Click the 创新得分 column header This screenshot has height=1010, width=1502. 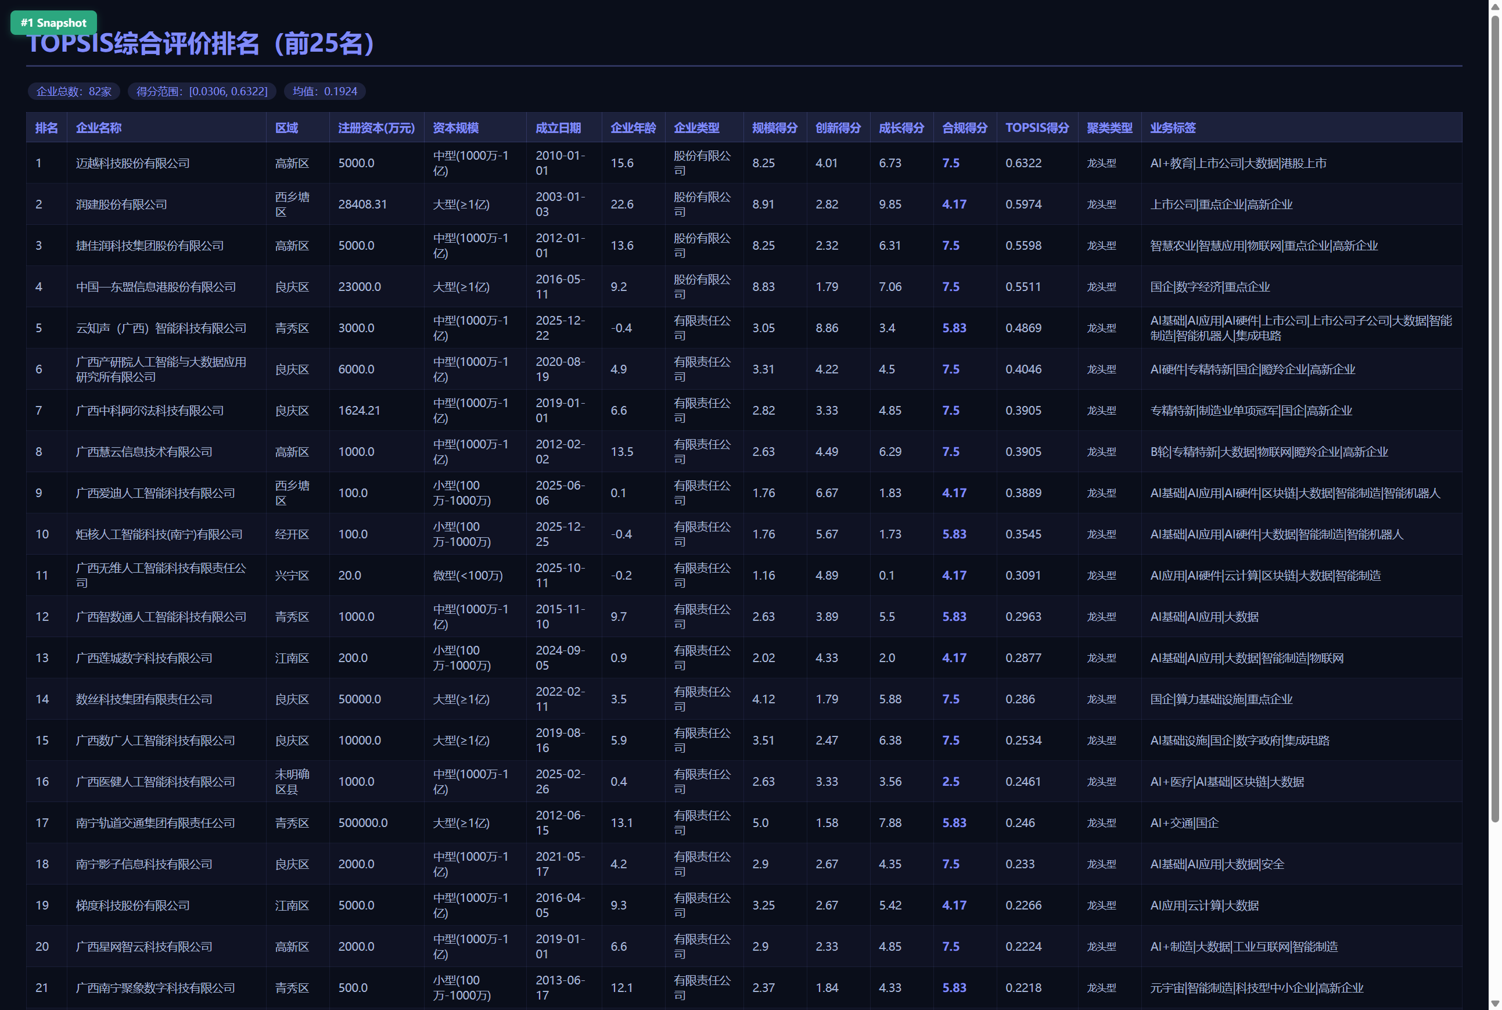pos(838,128)
